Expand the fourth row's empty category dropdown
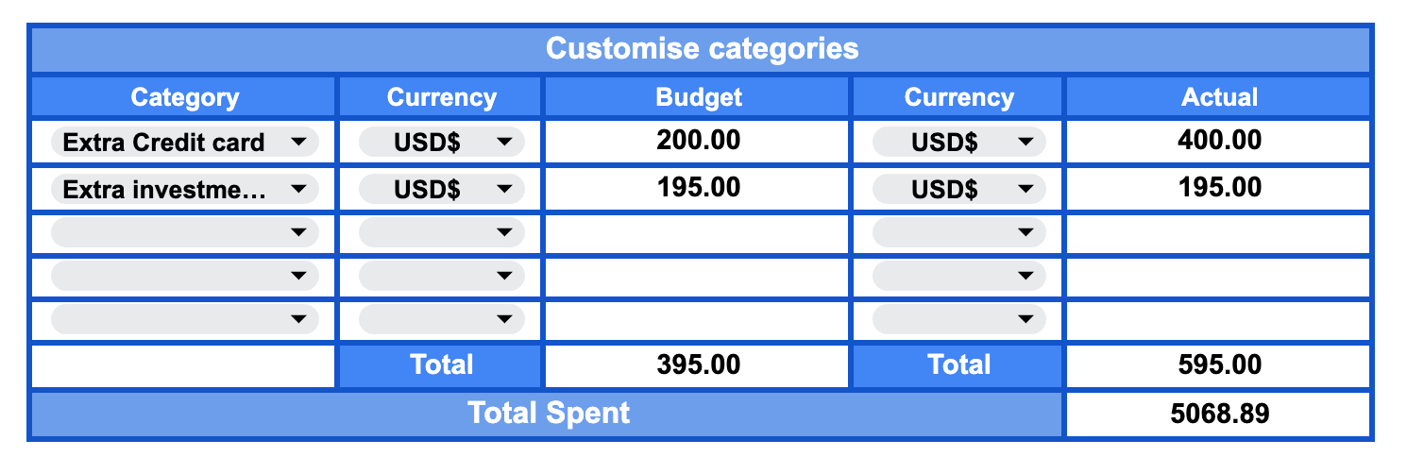Screen dimensions: 1424x474 [x=184, y=276]
